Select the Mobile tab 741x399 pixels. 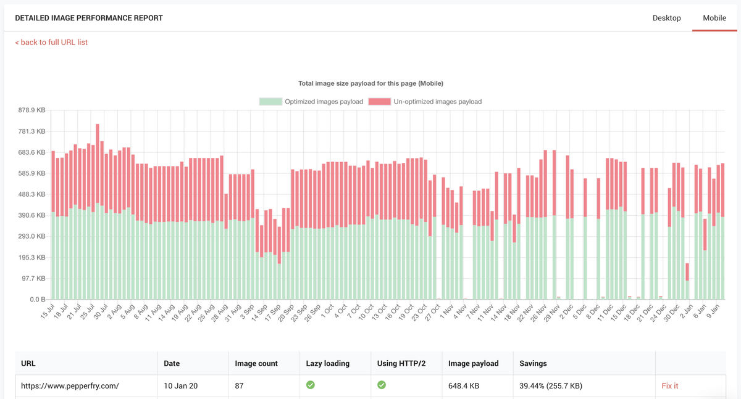(x=714, y=18)
